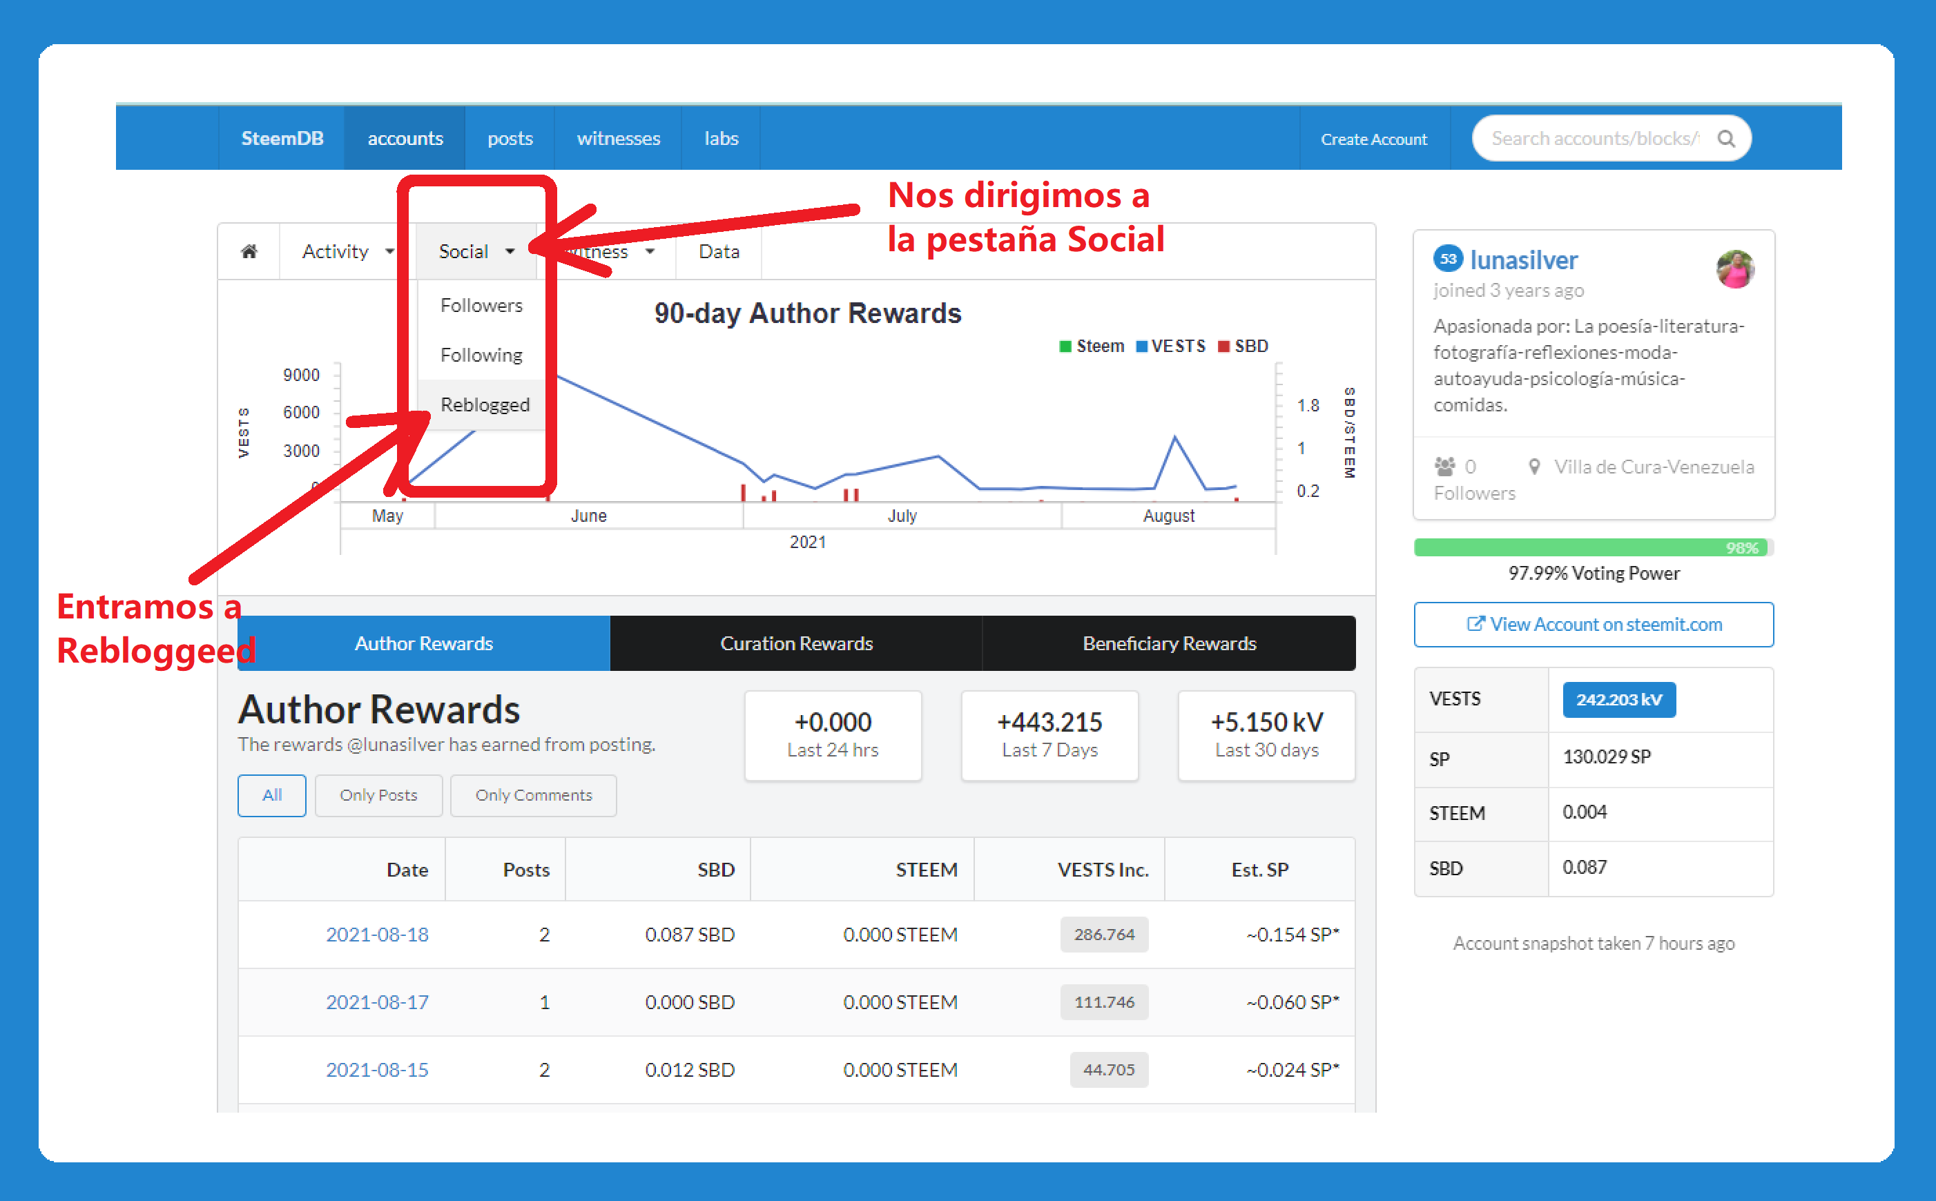The image size is (1936, 1201).
Task: Toggle the Steem legend swatch
Action: 1065,346
